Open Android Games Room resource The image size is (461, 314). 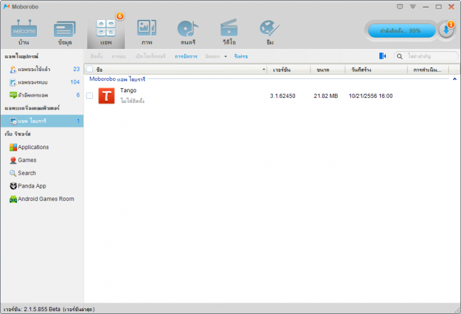pos(42,199)
